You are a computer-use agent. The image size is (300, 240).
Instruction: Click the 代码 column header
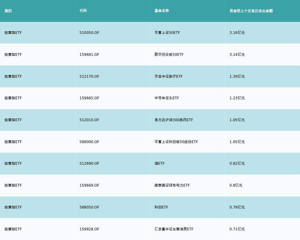[x=83, y=11]
